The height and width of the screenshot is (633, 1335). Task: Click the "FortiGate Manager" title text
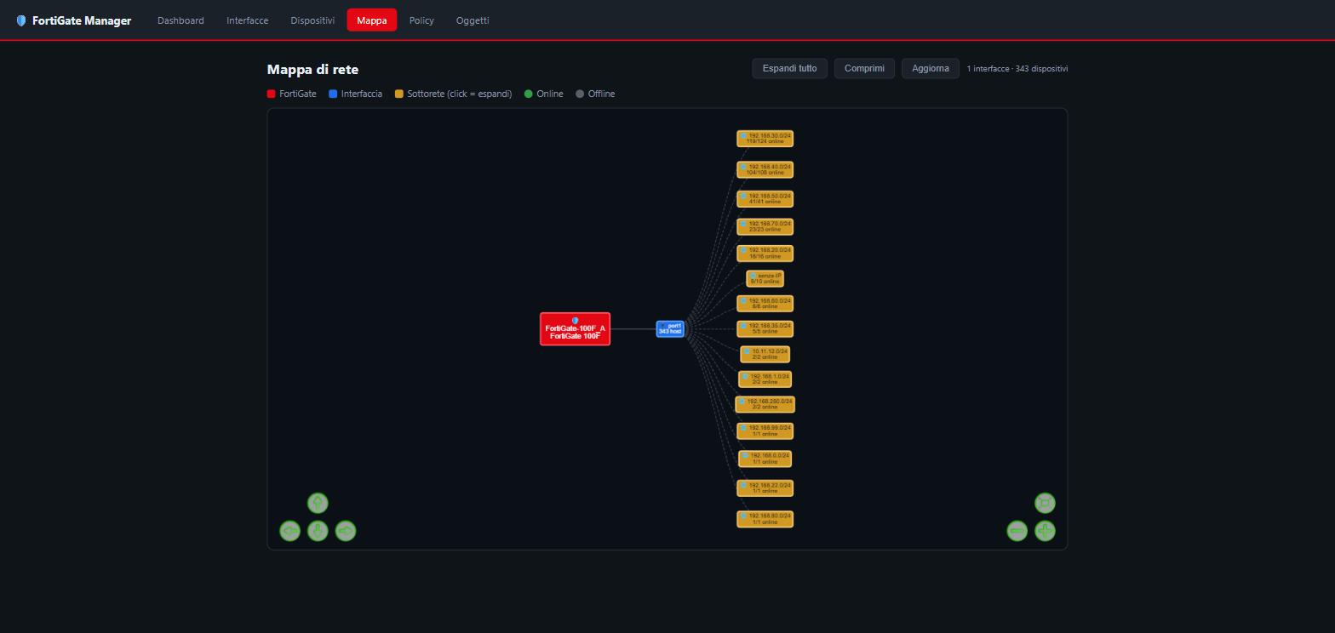pos(82,20)
